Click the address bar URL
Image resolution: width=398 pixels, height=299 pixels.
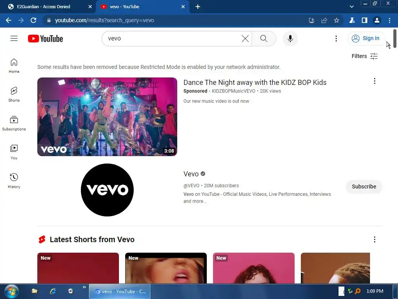click(105, 20)
